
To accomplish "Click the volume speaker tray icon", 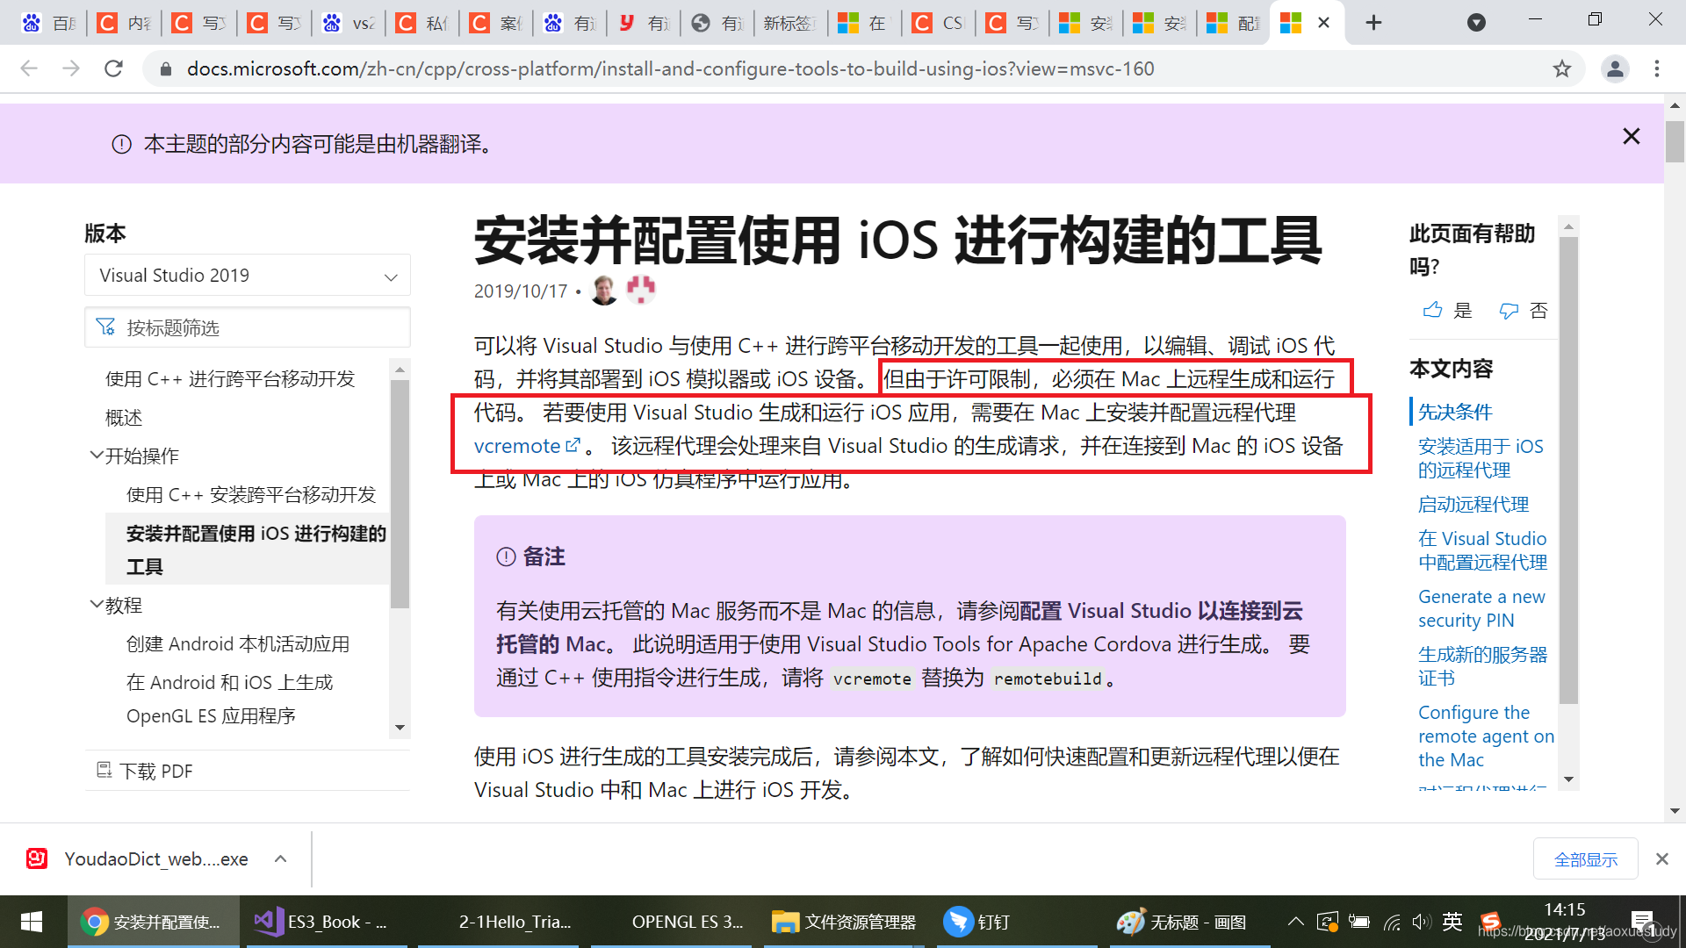I will click(x=1421, y=922).
